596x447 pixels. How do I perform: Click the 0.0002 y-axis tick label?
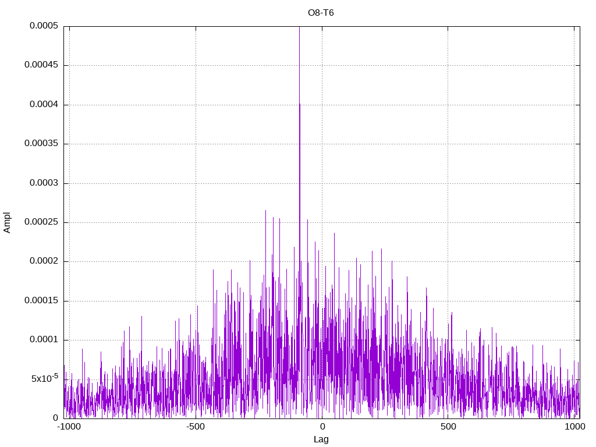pyautogui.click(x=44, y=261)
